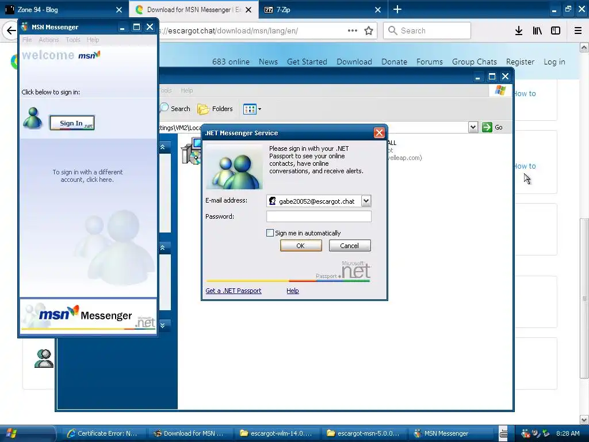589x442 pixels.
Task: Open the Views dropdown arrow in Explorer
Action: coord(259,109)
